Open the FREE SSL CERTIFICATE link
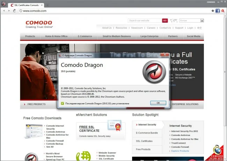The width and height of the screenshot is (227, 161). (89, 129)
